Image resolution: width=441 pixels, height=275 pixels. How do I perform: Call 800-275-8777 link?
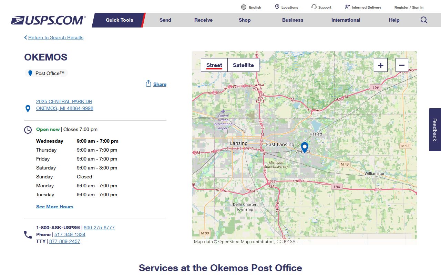click(99, 228)
